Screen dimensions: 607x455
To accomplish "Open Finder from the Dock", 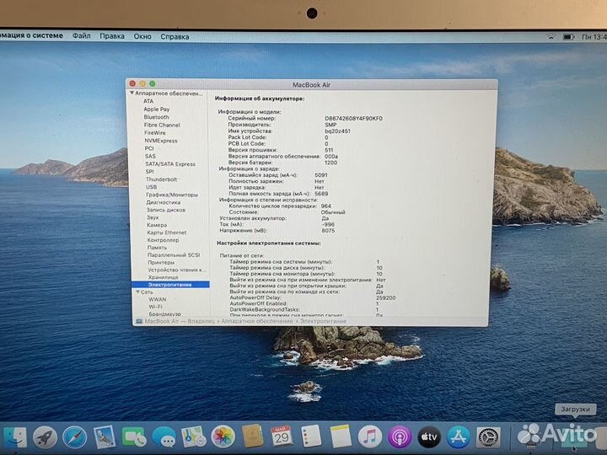I will 14,437.
